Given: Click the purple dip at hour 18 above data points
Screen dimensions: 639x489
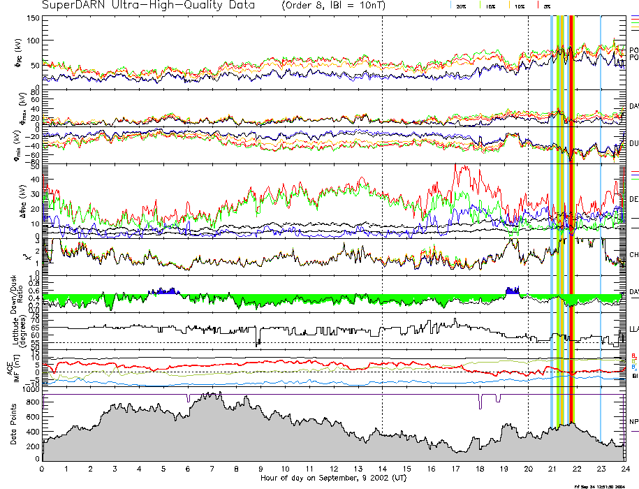Looking at the screenshot, I should 480,402.
